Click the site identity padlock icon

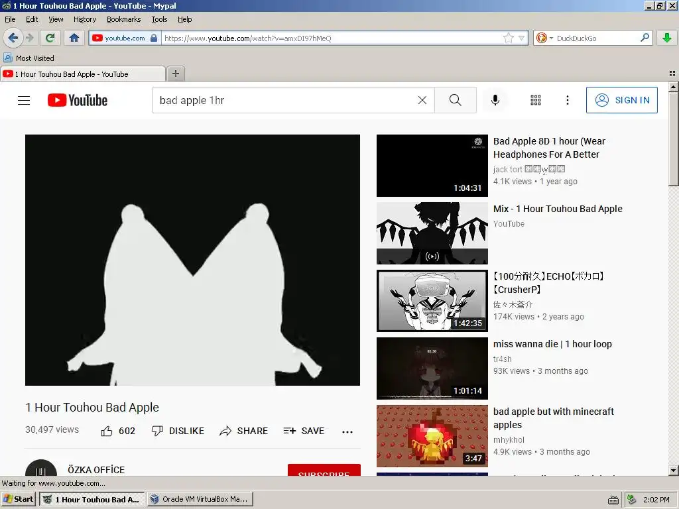pyautogui.click(x=154, y=38)
